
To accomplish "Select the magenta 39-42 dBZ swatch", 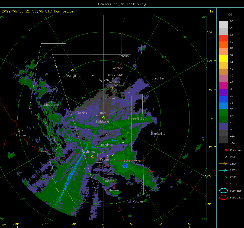I will click(223, 86).
